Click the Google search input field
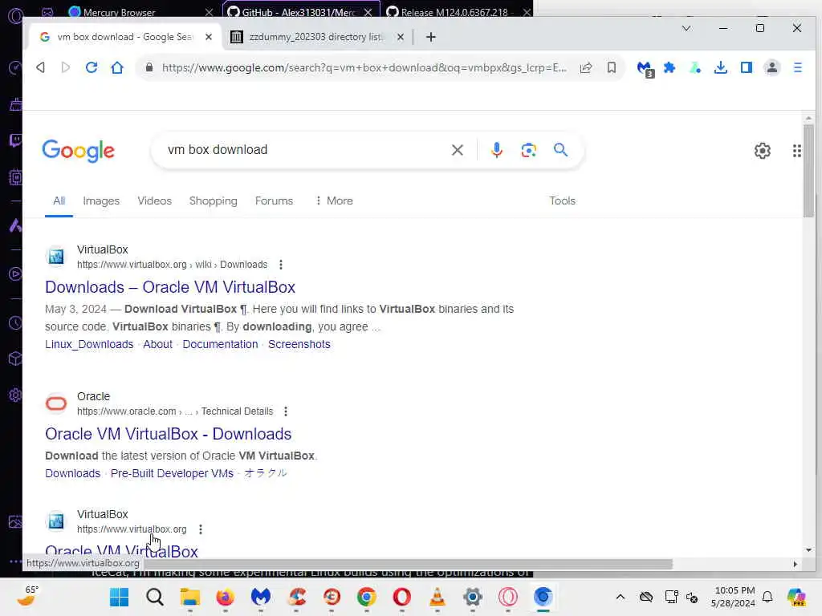Image resolution: width=822 pixels, height=616 pixels. tap(304, 150)
